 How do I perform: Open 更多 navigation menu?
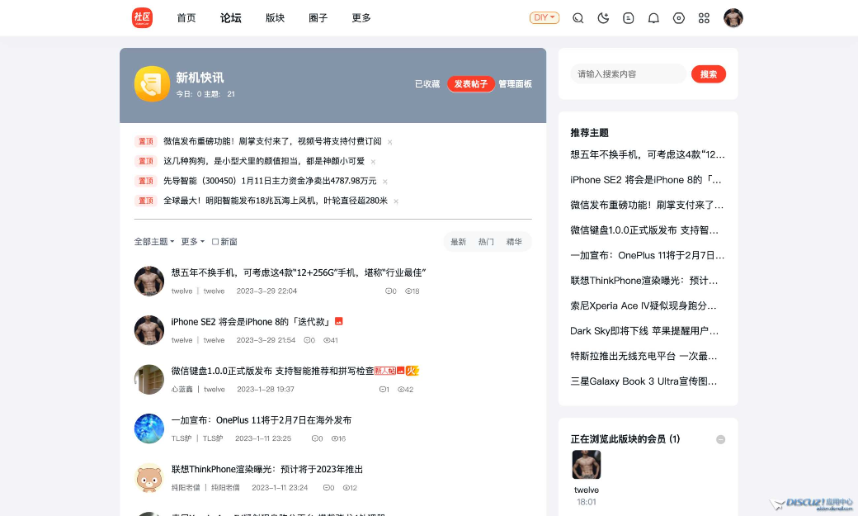point(361,18)
